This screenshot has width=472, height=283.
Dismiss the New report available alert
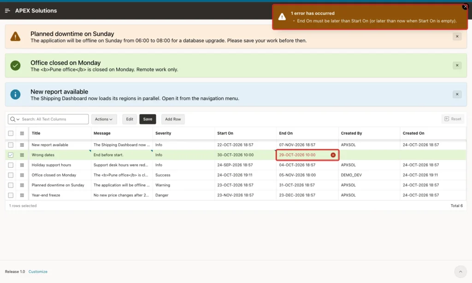pos(457,94)
